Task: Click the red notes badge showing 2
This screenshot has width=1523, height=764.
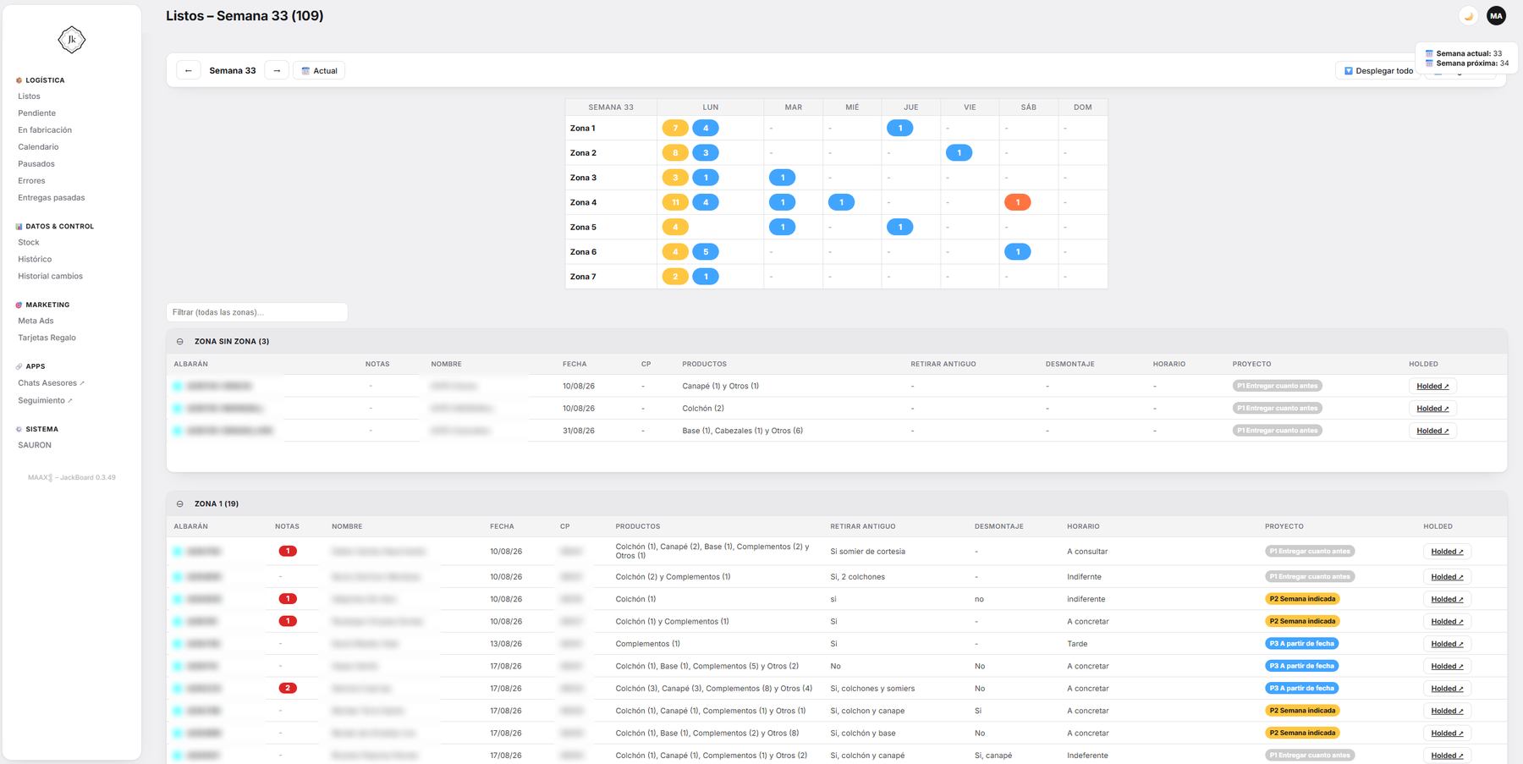Action: click(x=288, y=689)
